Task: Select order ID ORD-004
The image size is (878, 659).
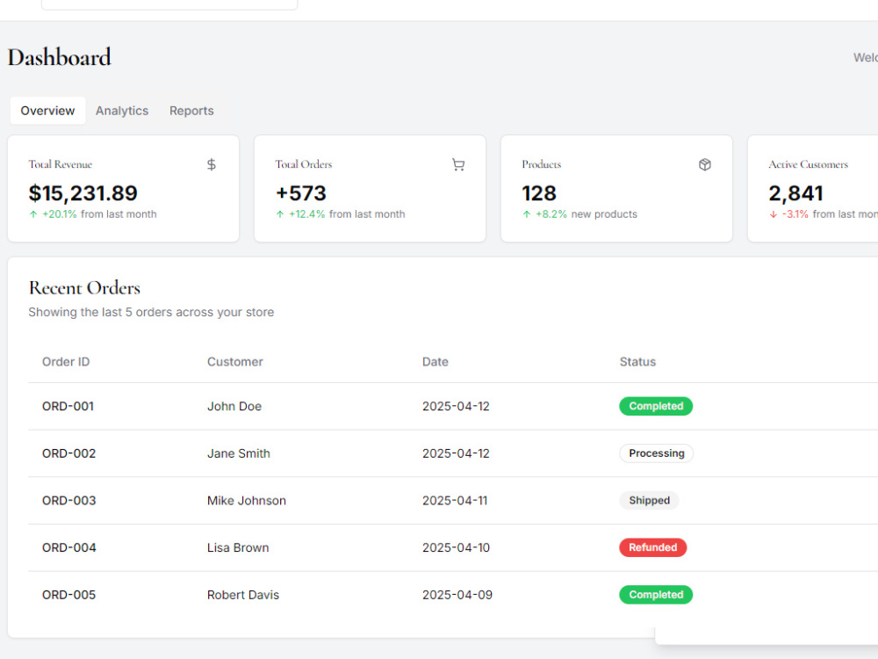Action: pyautogui.click(x=68, y=547)
